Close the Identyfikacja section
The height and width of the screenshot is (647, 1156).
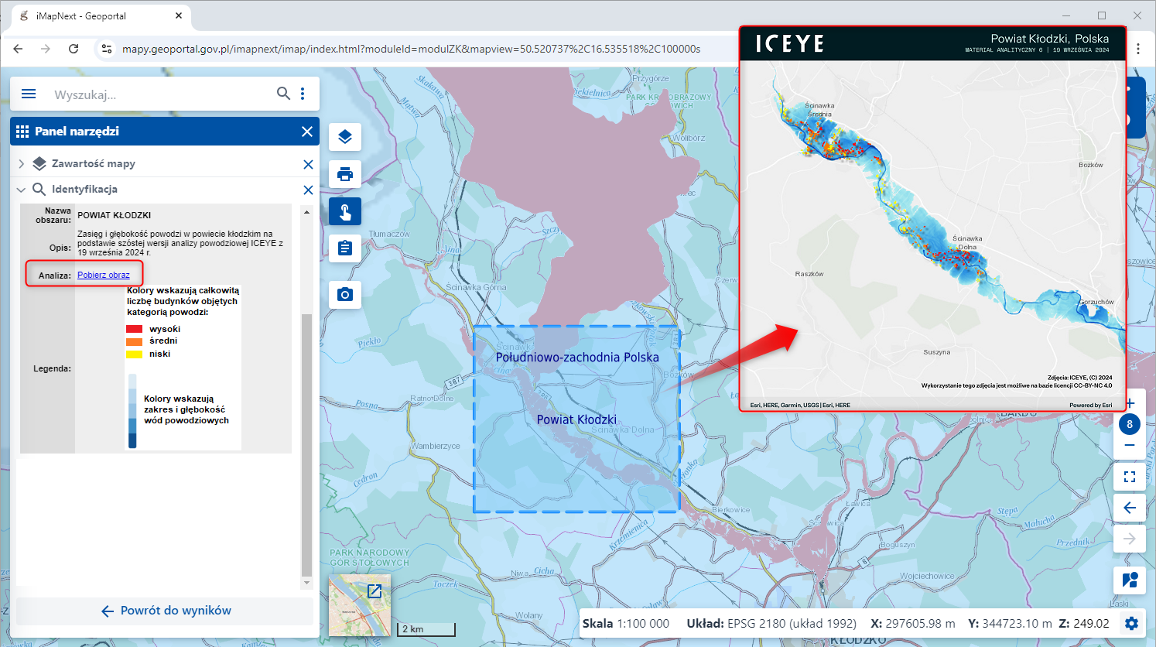pos(308,190)
